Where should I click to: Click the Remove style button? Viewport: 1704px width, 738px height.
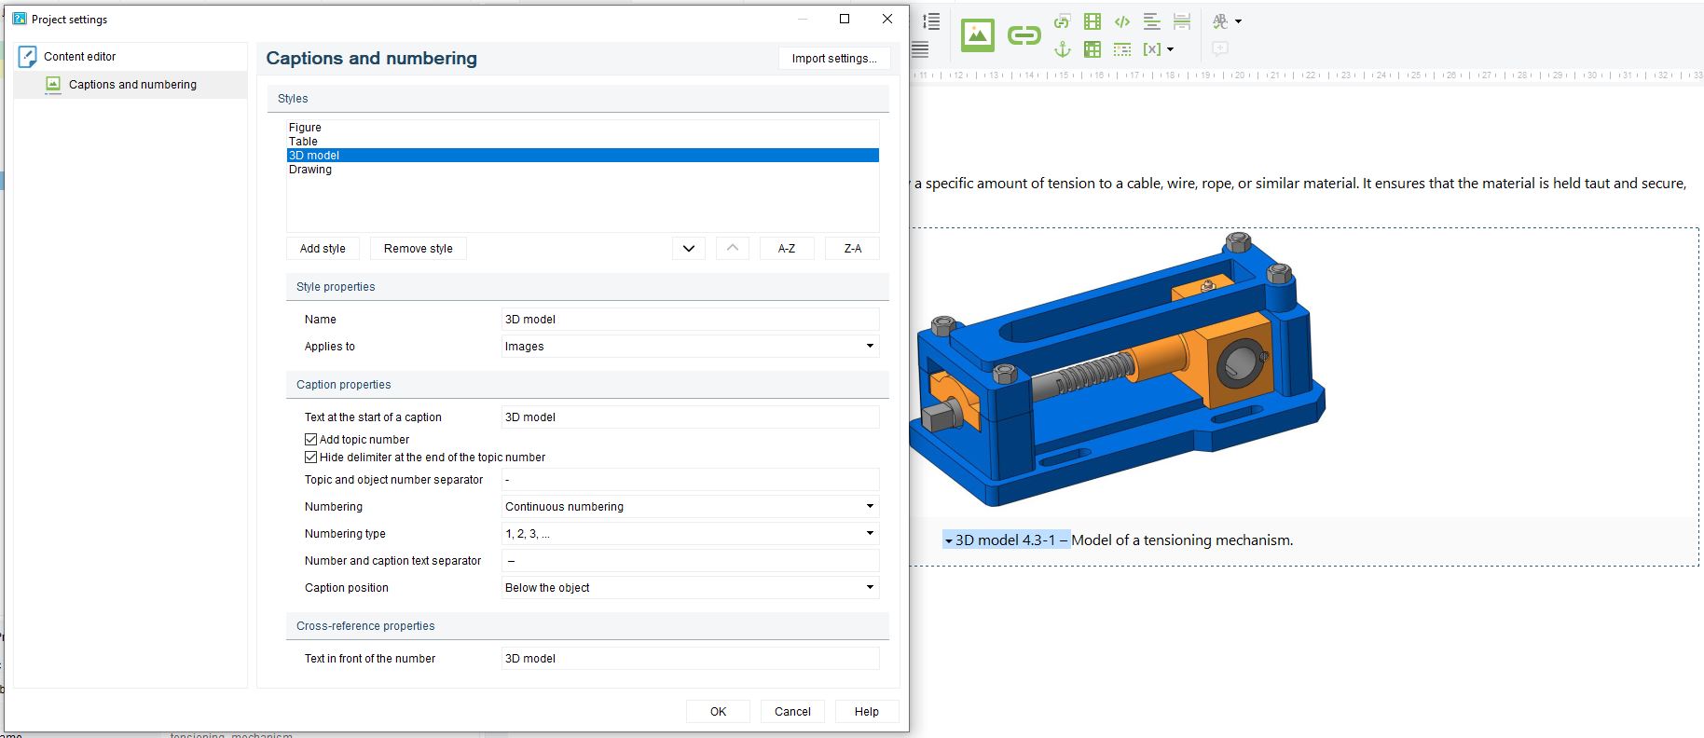click(x=419, y=249)
